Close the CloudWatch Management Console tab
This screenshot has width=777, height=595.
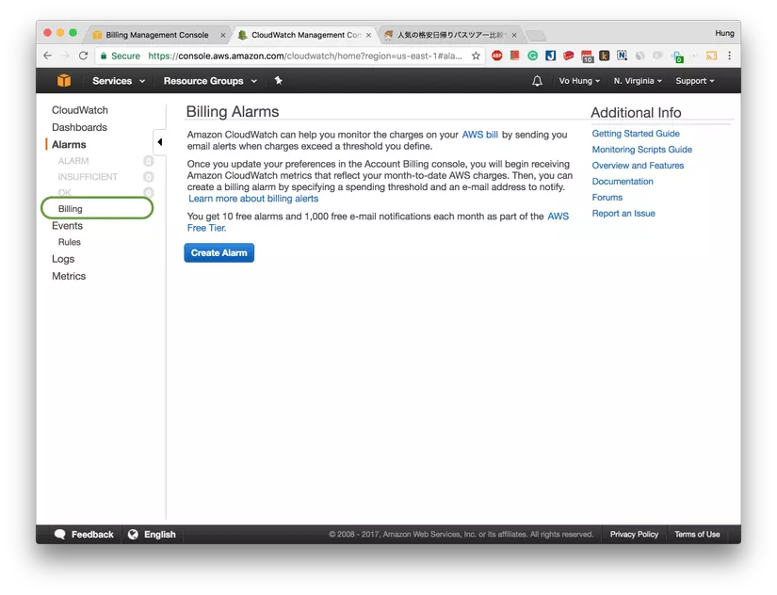pyautogui.click(x=368, y=35)
